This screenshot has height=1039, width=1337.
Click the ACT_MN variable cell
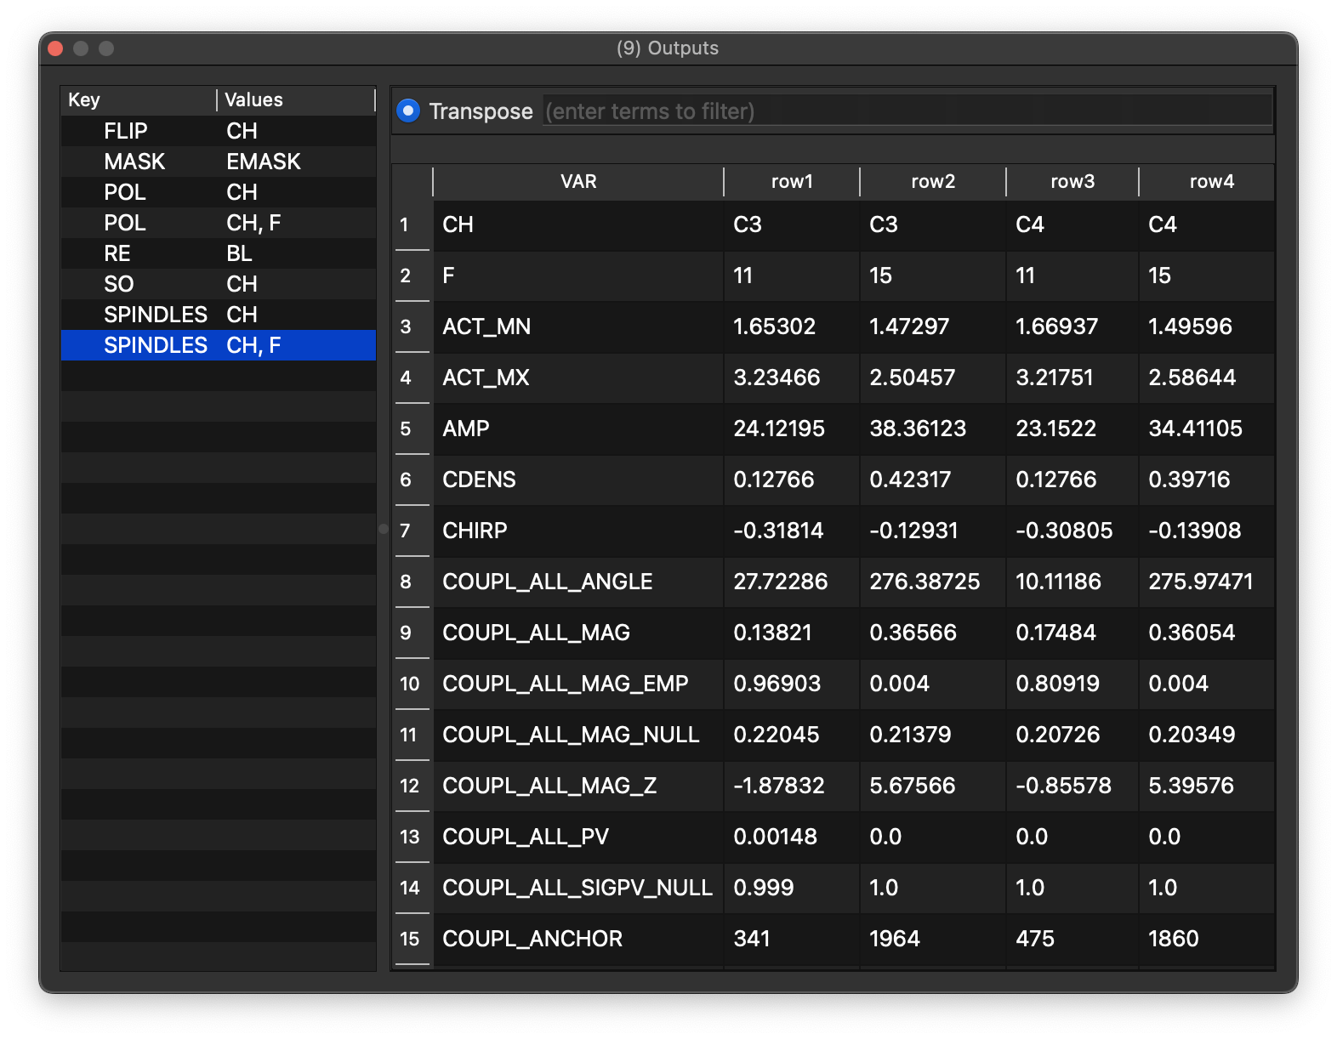pos(578,327)
